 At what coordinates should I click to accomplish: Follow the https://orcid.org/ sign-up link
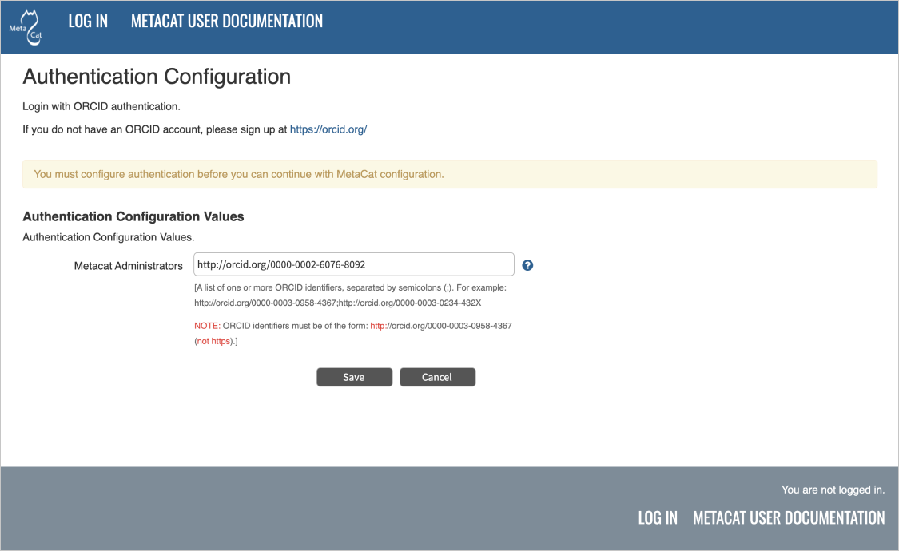coord(328,129)
